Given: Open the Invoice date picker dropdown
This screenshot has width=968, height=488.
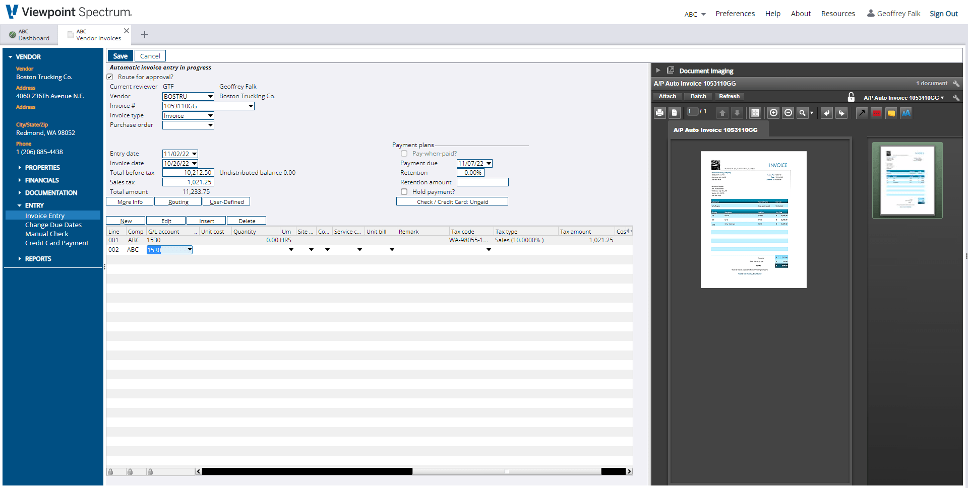Looking at the screenshot, I should (194, 163).
